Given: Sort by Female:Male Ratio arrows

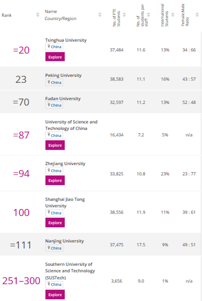Looking at the screenshot, I should [x=197, y=14].
